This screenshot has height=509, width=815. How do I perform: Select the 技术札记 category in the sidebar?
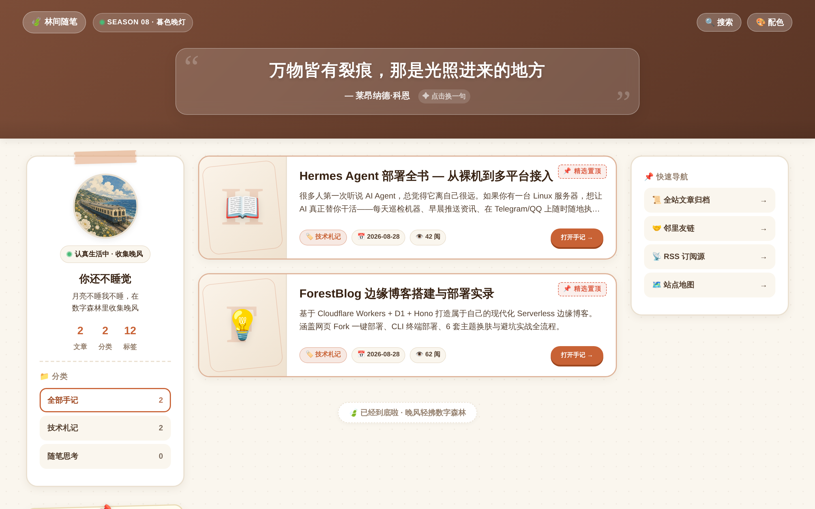[x=105, y=428]
